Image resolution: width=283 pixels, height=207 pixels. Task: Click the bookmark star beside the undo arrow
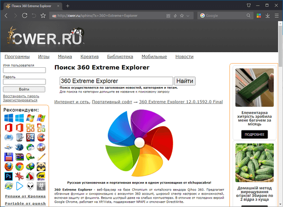click(43, 15)
